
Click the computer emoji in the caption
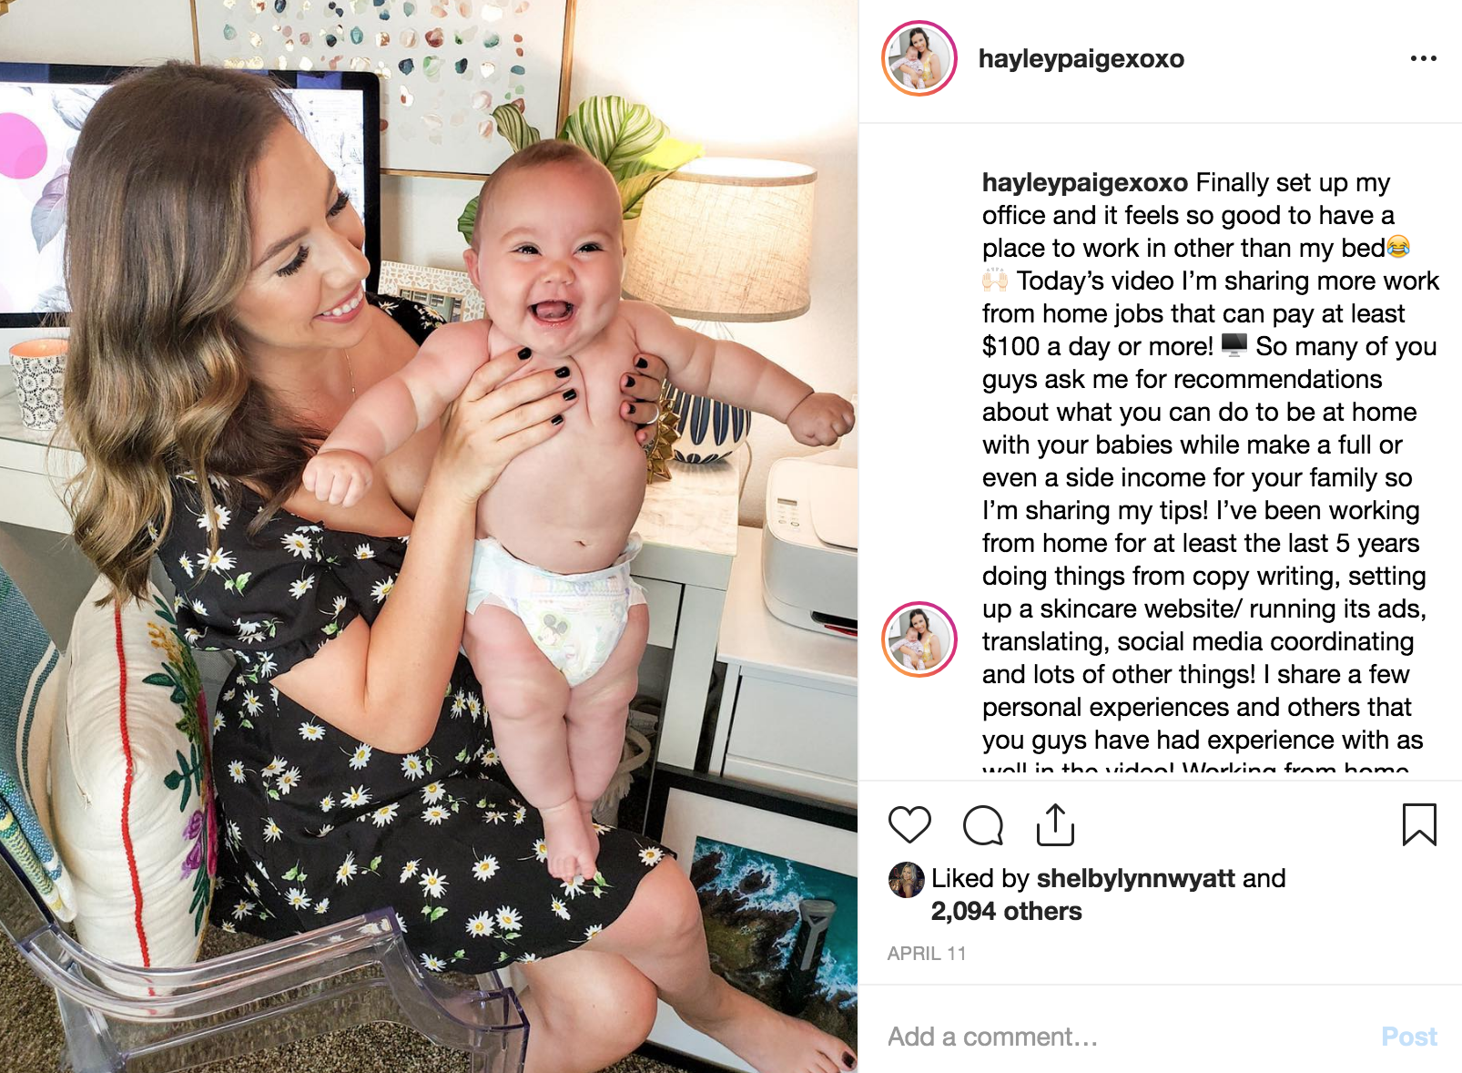click(x=1234, y=344)
